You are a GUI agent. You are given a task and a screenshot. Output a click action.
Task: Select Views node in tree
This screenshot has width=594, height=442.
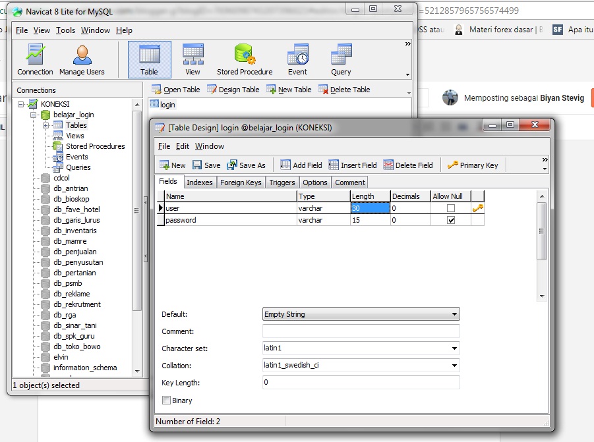pos(75,136)
